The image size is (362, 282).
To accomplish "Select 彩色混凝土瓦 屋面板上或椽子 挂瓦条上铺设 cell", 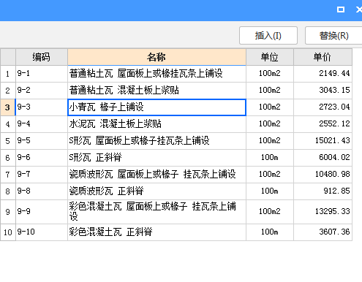I will 157,212.
